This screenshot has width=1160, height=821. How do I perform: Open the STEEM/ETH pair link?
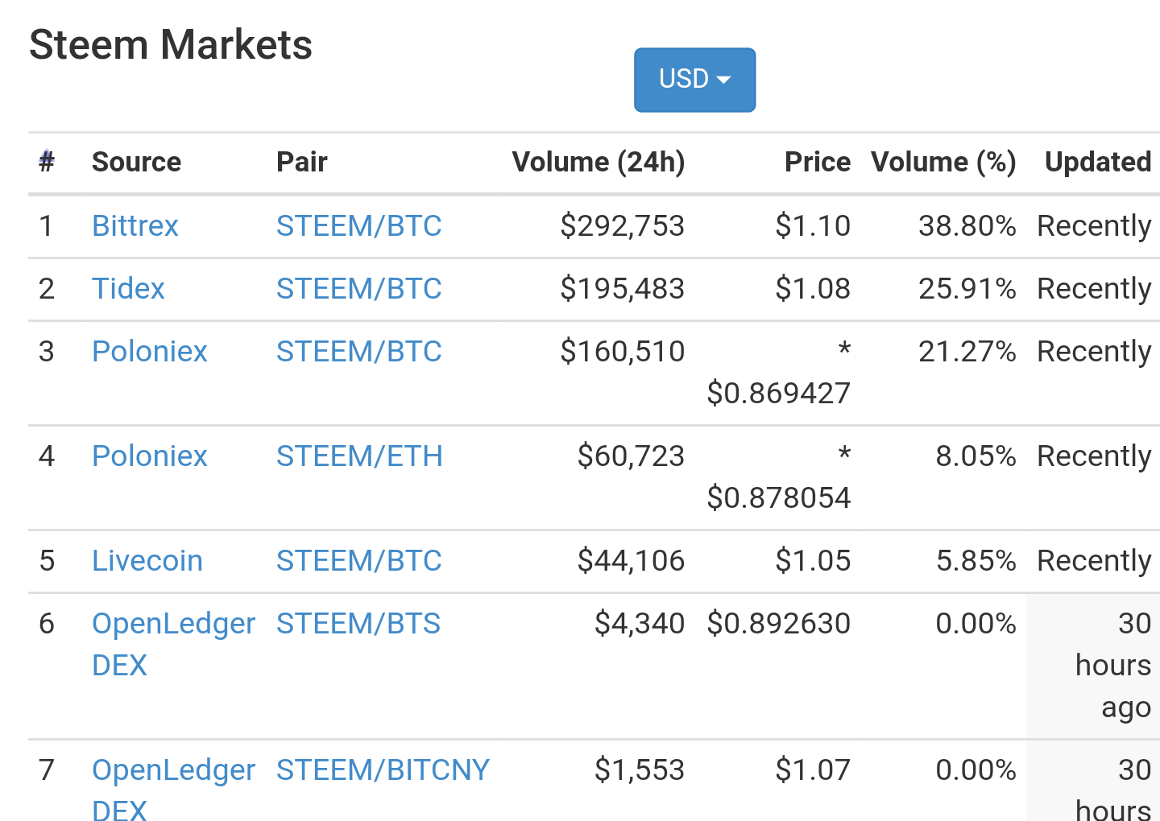pos(359,456)
